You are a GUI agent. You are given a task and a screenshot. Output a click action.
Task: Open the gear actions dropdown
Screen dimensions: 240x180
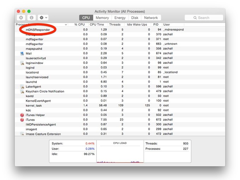[43, 18]
